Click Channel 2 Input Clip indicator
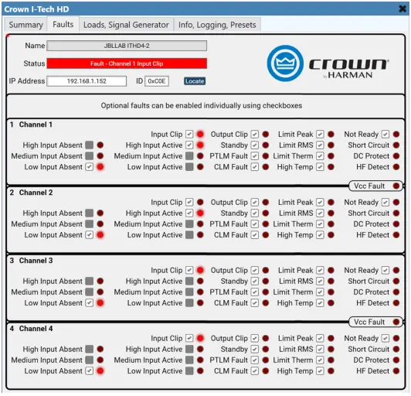 (x=200, y=203)
